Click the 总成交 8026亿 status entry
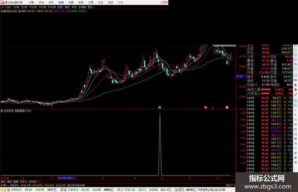This screenshot has height=192, width=298. (185, 190)
